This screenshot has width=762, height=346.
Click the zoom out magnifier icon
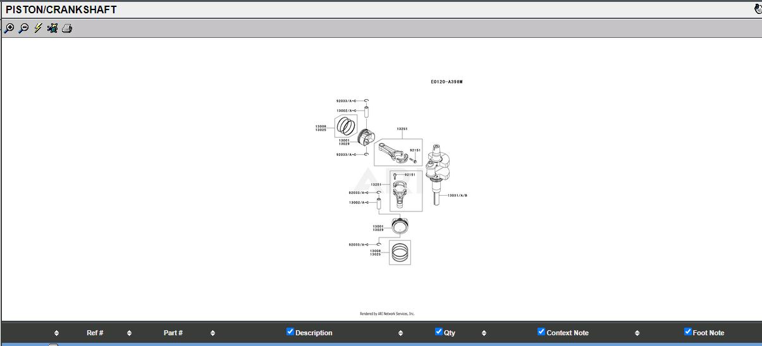tap(23, 28)
